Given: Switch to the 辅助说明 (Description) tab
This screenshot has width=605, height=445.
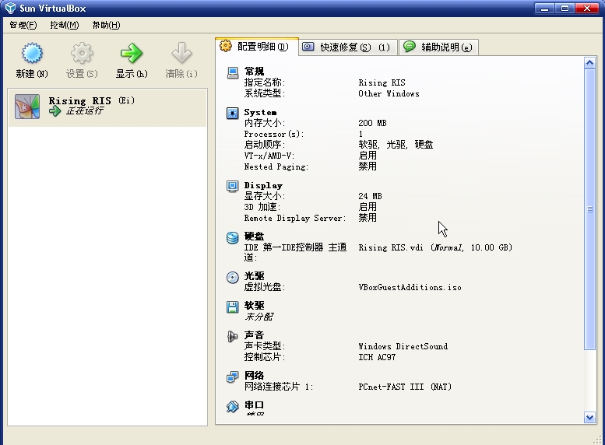Looking at the screenshot, I should [x=438, y=47].
